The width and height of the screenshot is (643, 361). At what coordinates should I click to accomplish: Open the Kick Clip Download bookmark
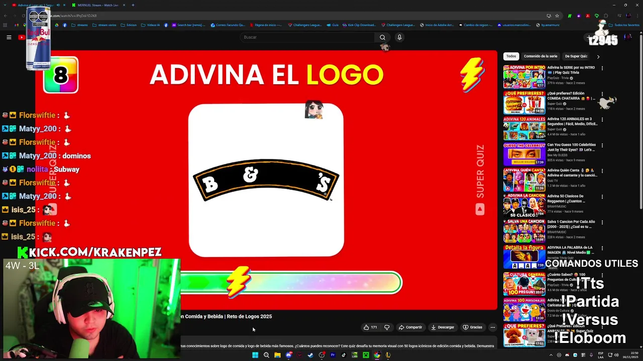359,25
